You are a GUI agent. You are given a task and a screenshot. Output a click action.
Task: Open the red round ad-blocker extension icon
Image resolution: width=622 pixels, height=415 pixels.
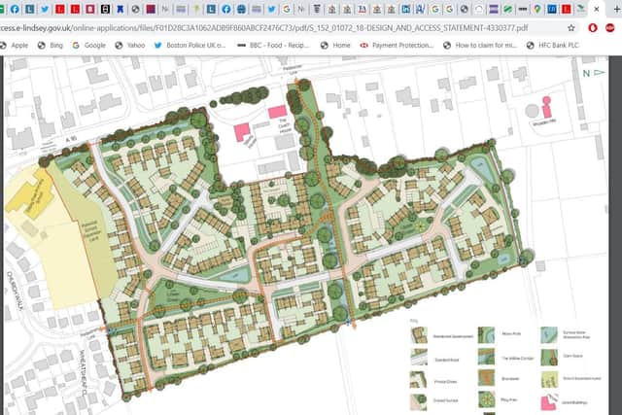pos(610,28)
